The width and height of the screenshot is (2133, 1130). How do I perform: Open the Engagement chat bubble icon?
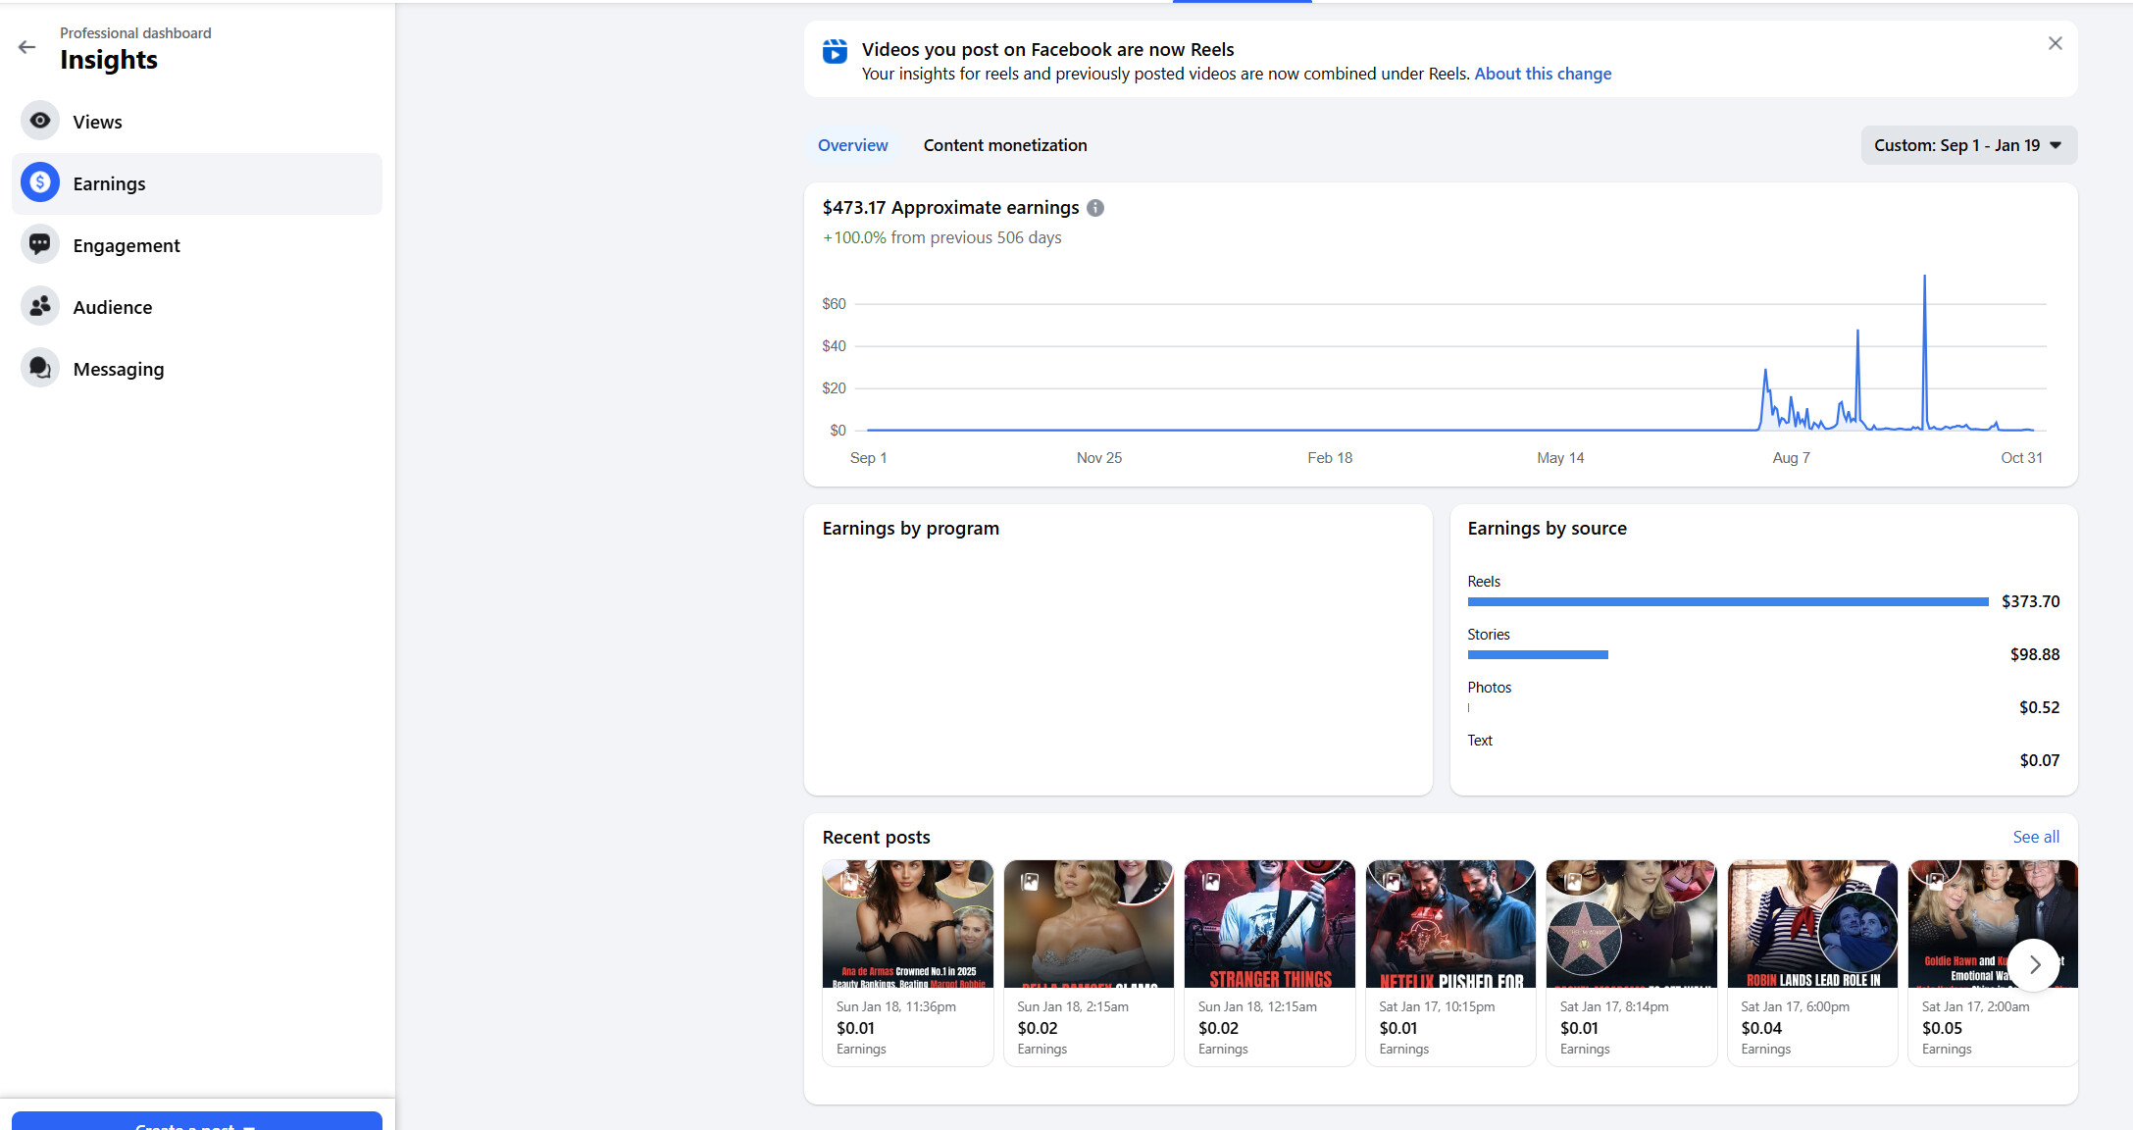click(x=40, y=244)
